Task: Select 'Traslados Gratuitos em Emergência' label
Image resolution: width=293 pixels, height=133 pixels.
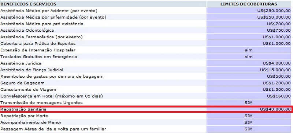Action: [x=39, y=57]
